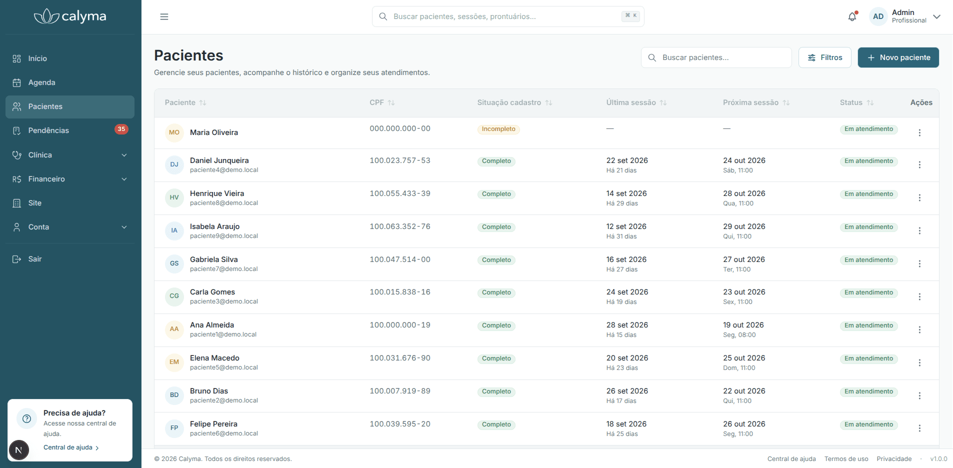The height and width of the screenshot is (468, 953).
Task: Click the Calyma logo in the sidebar
Action: 70,16
